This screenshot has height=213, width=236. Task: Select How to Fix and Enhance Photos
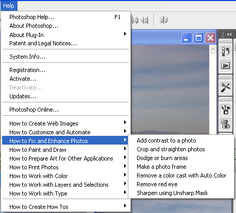65,141
